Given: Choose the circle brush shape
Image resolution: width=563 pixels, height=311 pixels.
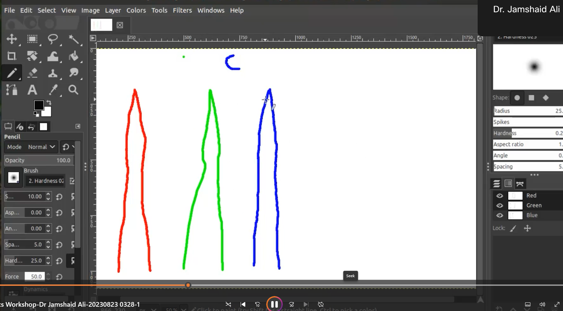Looking at the screenshot, I should [x=517, y=98].
